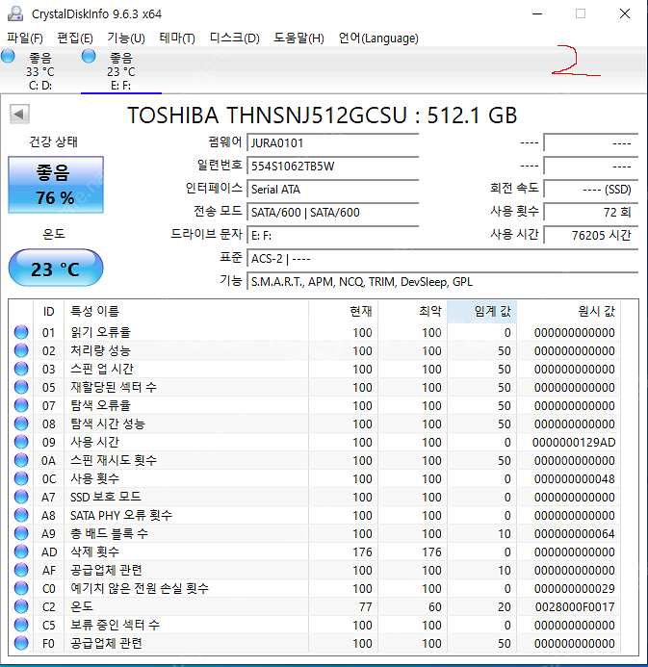The image size is (648, 667).
Task: Click the status icon for row 03 스핀 업 시간
Action: [x=21, y=369]
